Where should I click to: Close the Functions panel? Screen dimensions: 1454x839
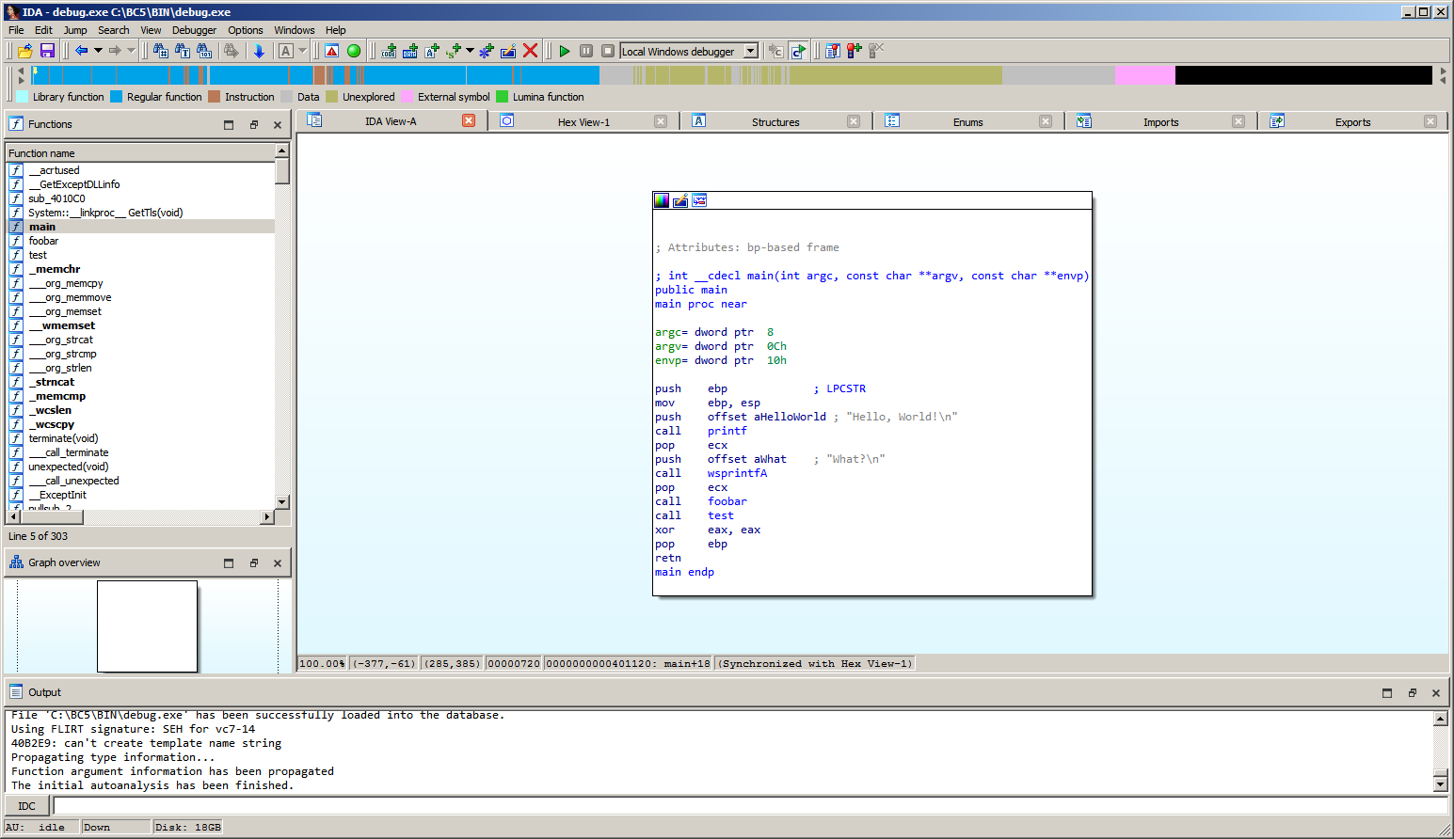tap(278, 125)
